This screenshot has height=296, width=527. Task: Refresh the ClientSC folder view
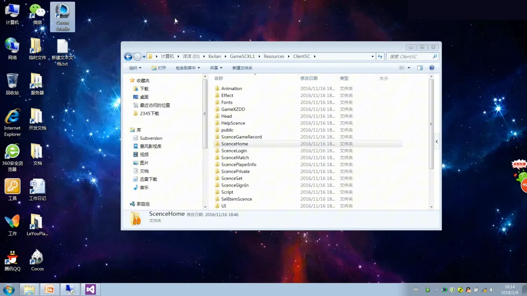coord(380,56)
